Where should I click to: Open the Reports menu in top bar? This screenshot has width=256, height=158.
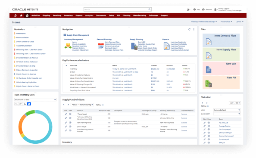tap(79, 15)
